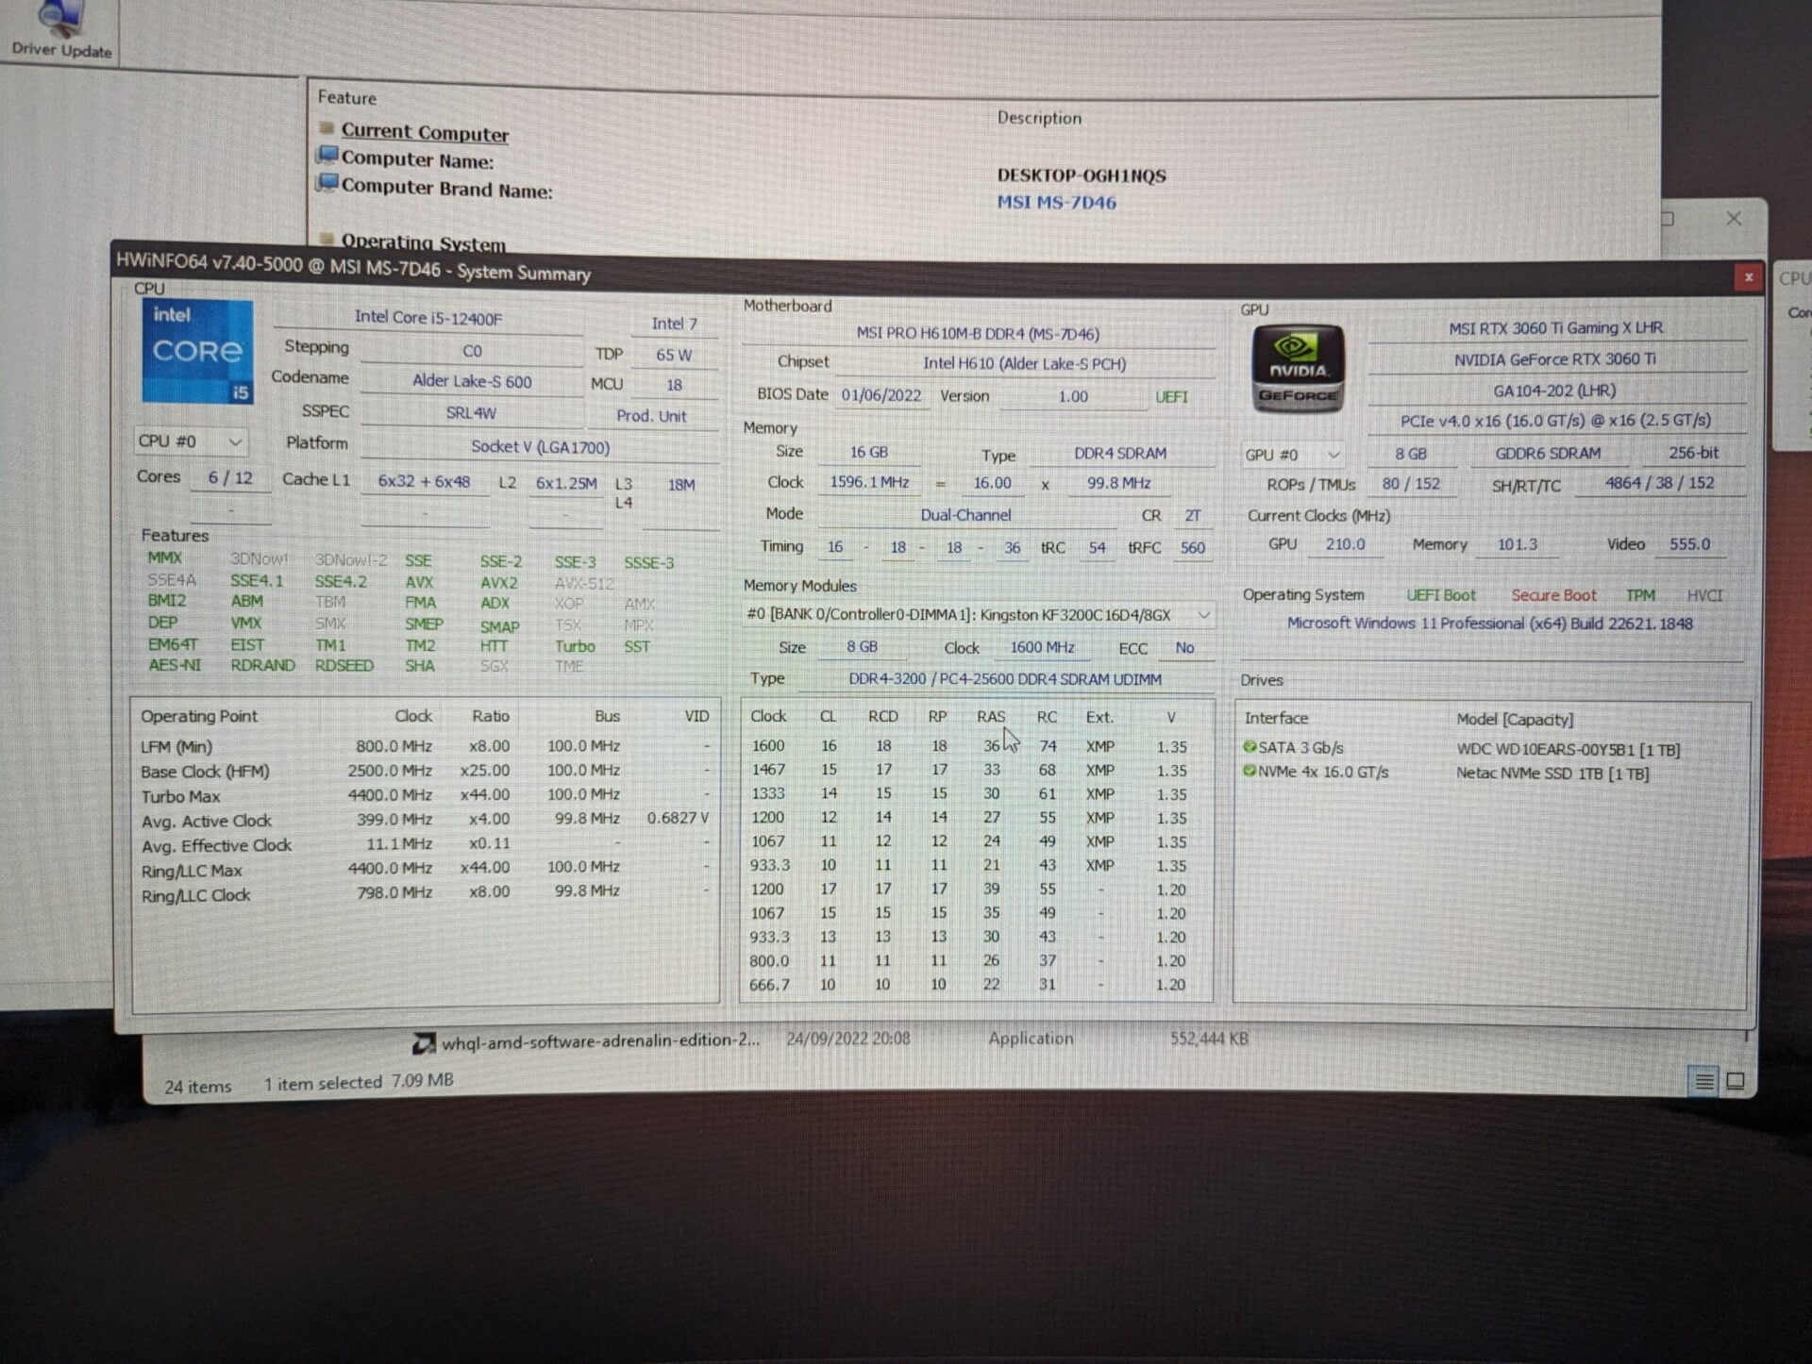
Task: Click the TDP 65 W field
Action: (x=674, y=356)
